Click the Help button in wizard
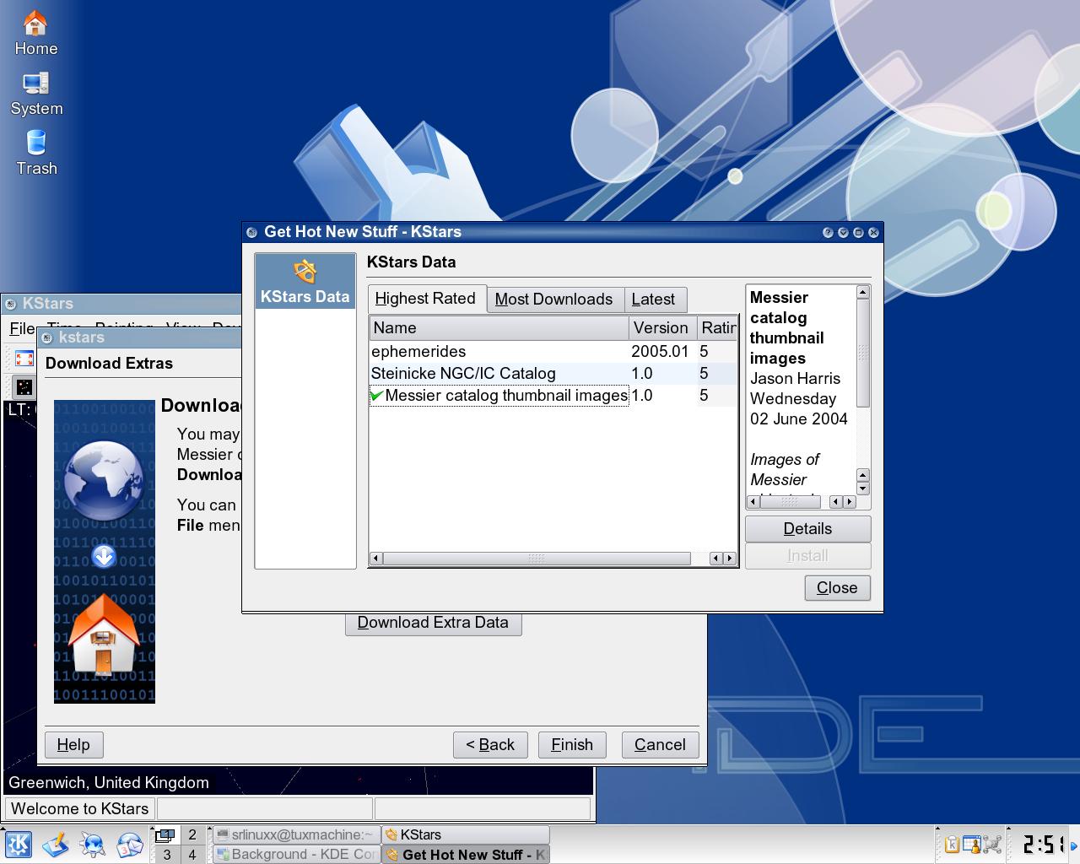 pos(73,745)
